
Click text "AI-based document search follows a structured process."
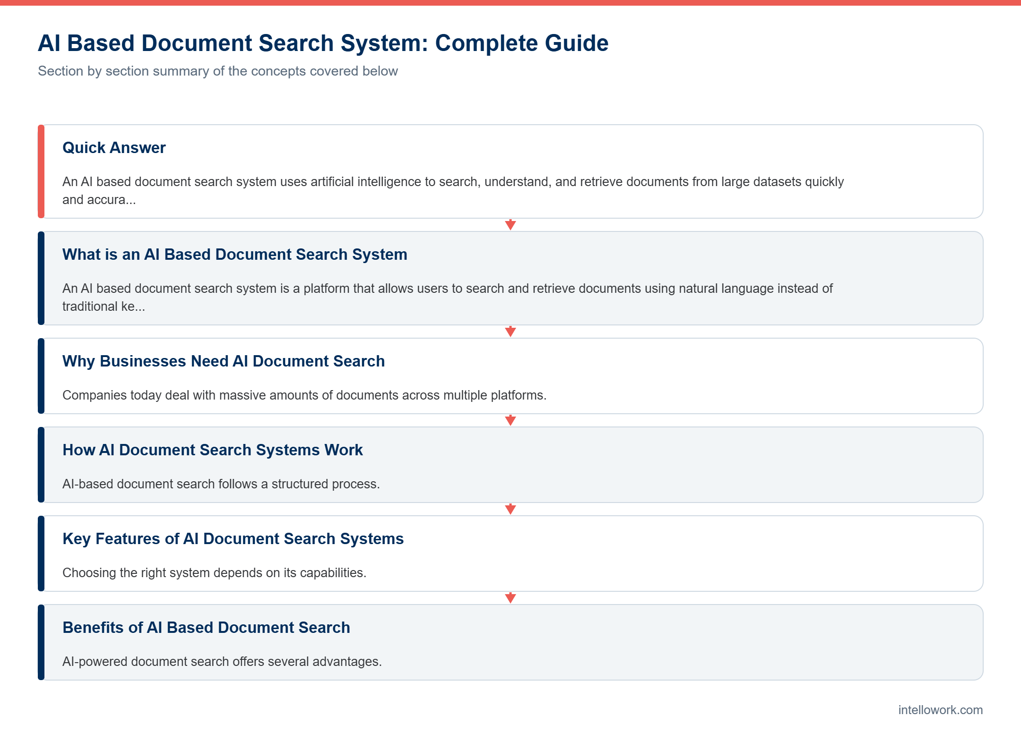(x=221, y=484)
